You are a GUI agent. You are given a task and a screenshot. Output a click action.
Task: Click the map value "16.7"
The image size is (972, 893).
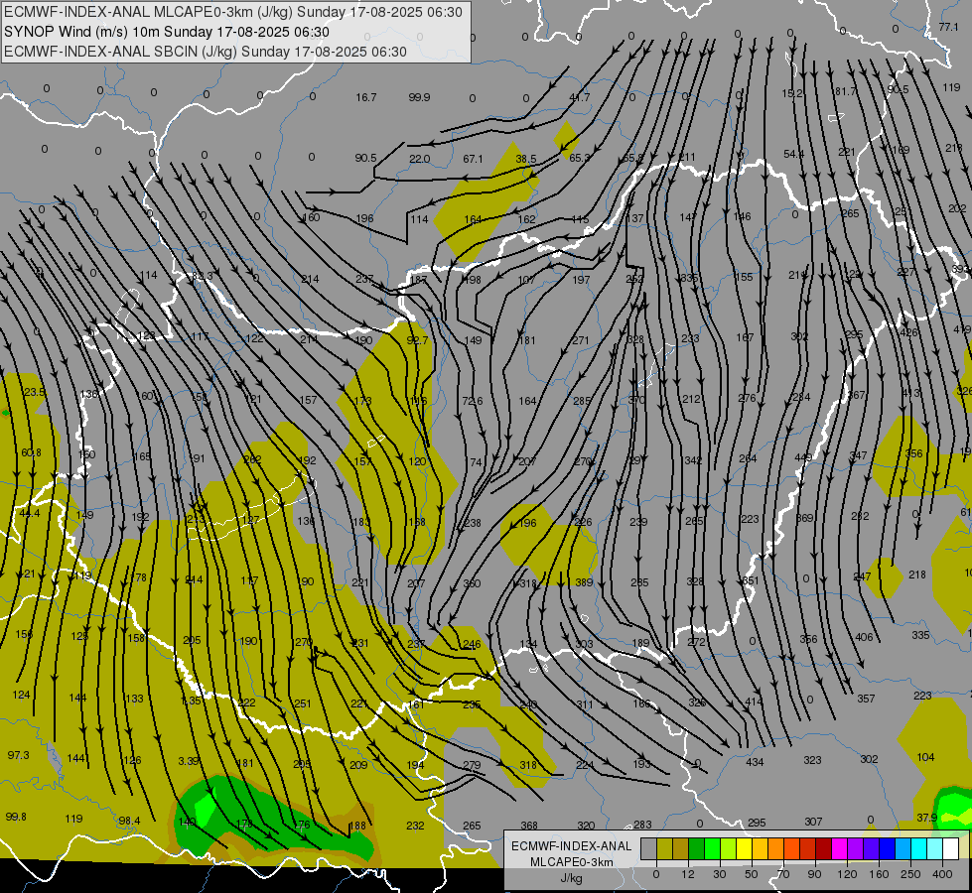pos(366,97)
